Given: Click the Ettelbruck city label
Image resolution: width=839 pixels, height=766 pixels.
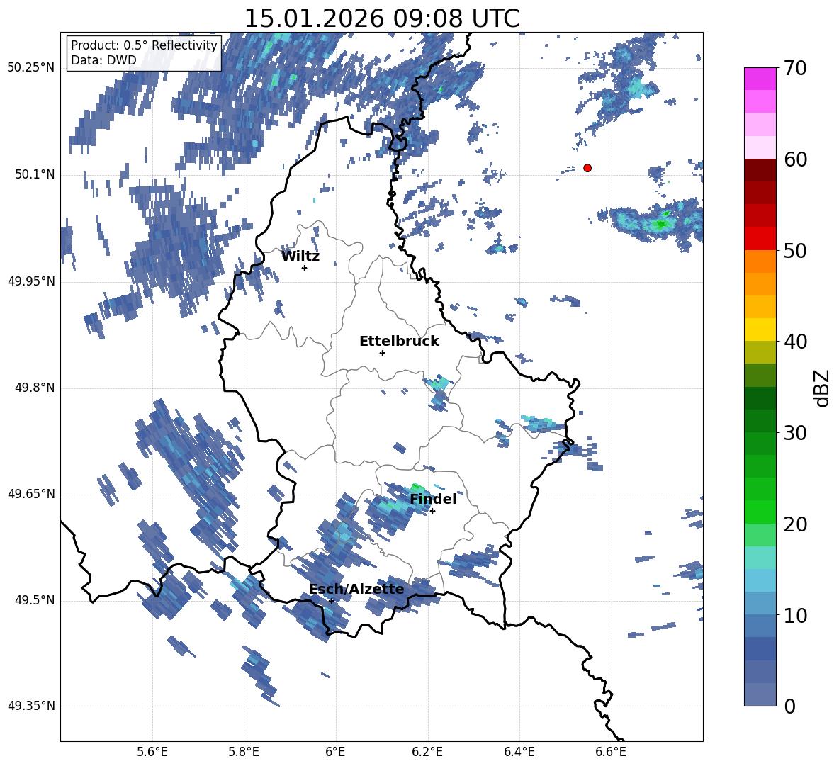Looking at the screenshot, I should click(x=399, y=342).
